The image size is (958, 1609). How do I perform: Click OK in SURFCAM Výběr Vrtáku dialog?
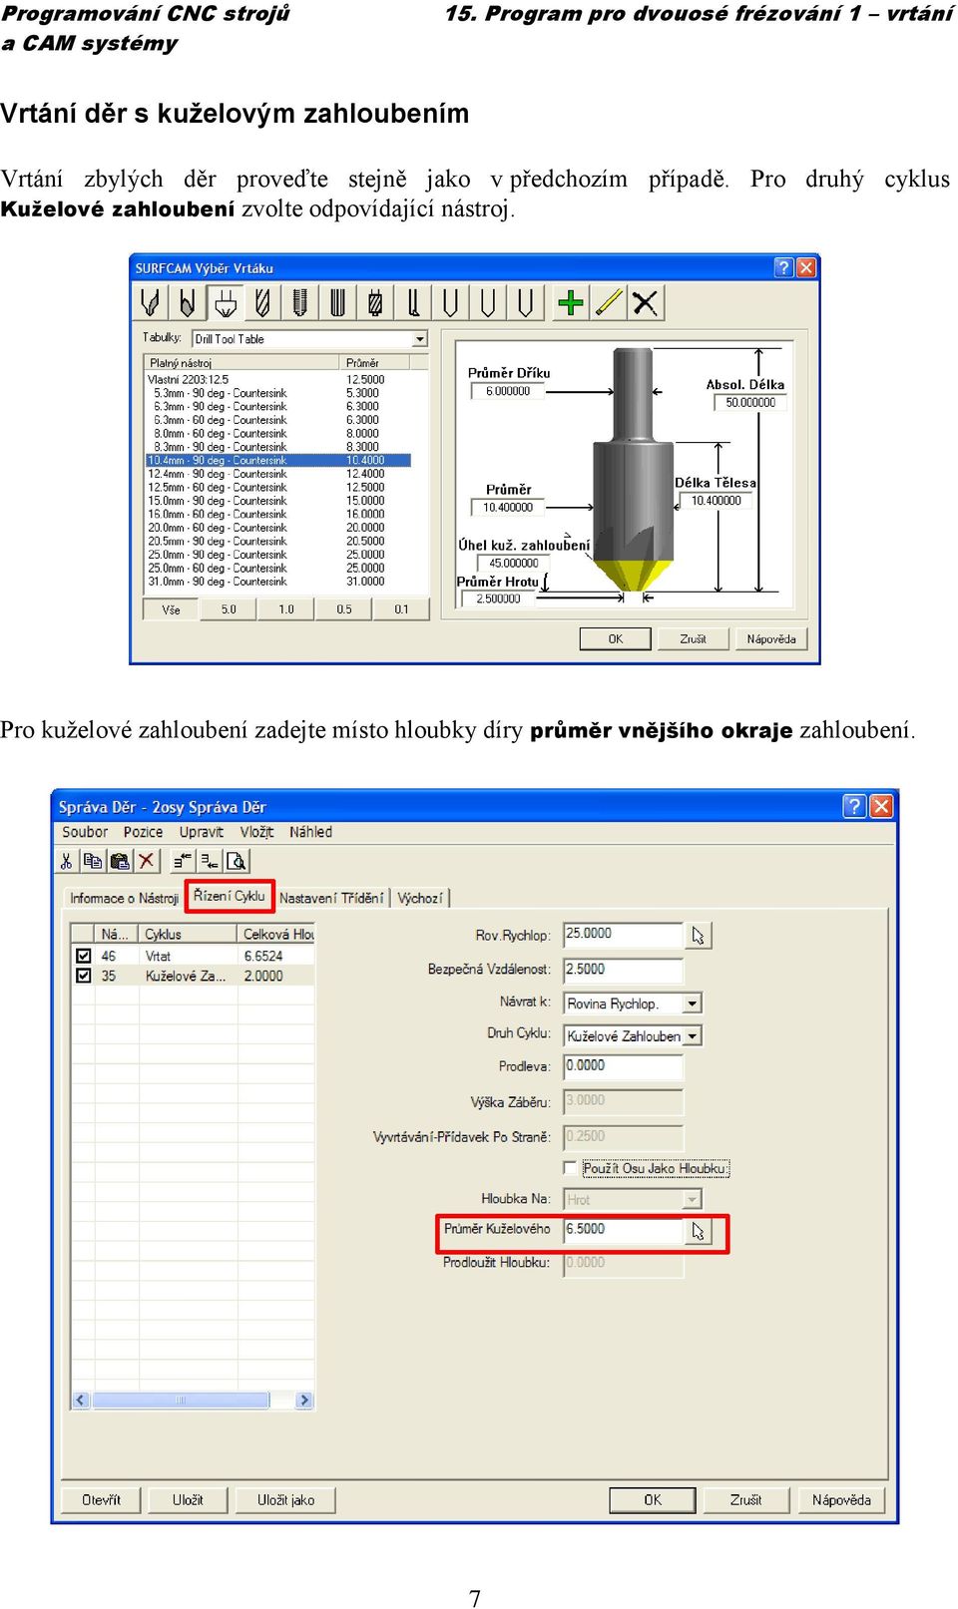(x=616, y=639)
